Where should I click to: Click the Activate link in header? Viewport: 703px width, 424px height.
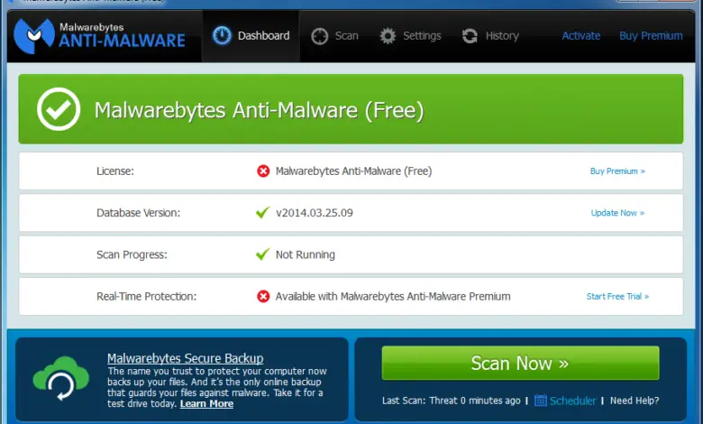coord(581,36)
